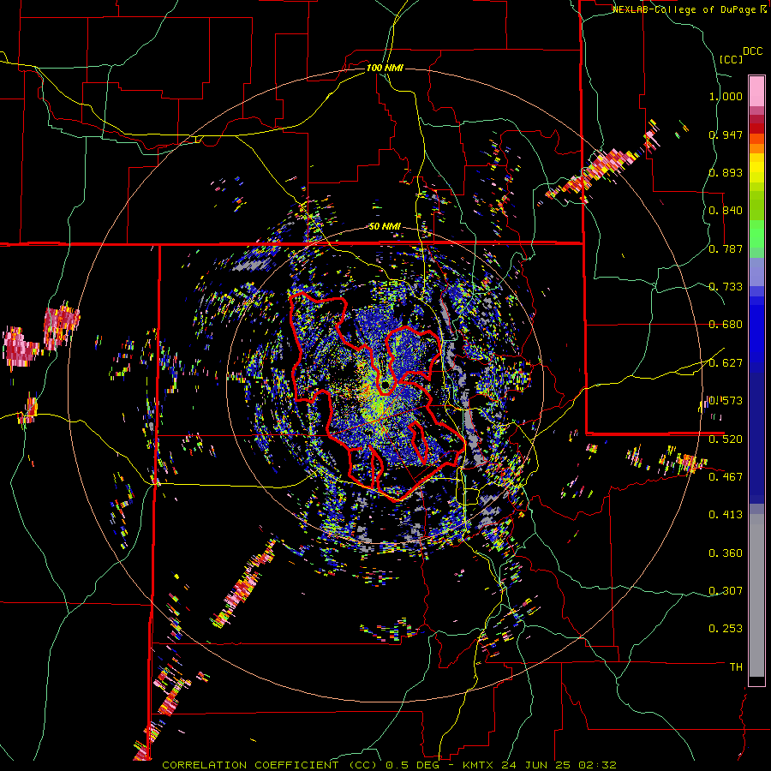Pick the 0.467 scale label

pos(726,477)
